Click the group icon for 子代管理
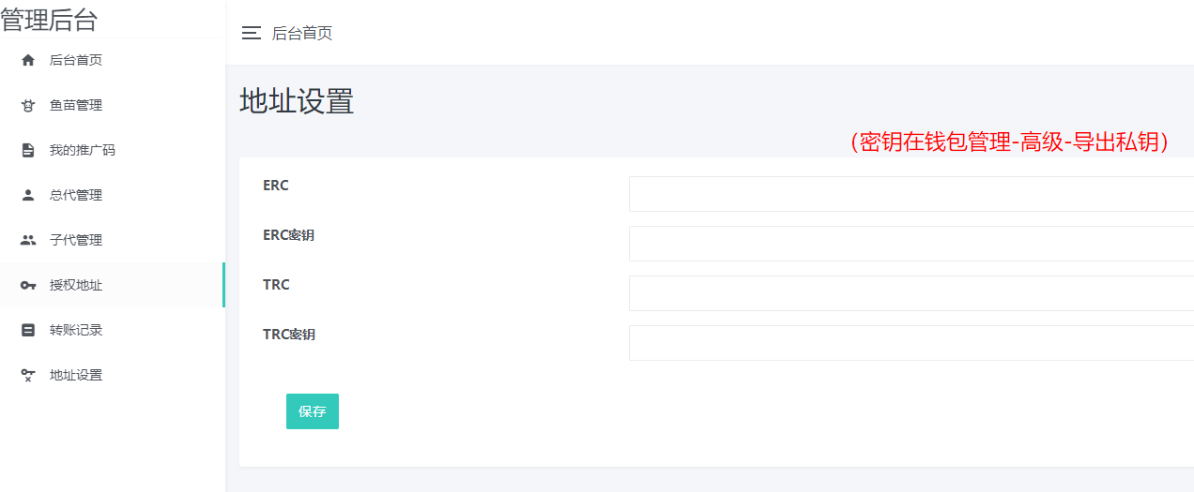Image resolution: width=1194 pixels, height=492 pixels. [28, 240]
